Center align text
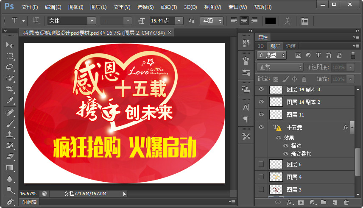The image size is (363, 208). pos(244,21)
